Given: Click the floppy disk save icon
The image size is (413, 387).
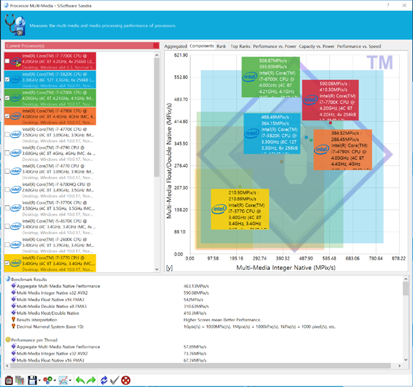Looking at the screenshot, I should (x=32, y=380).
